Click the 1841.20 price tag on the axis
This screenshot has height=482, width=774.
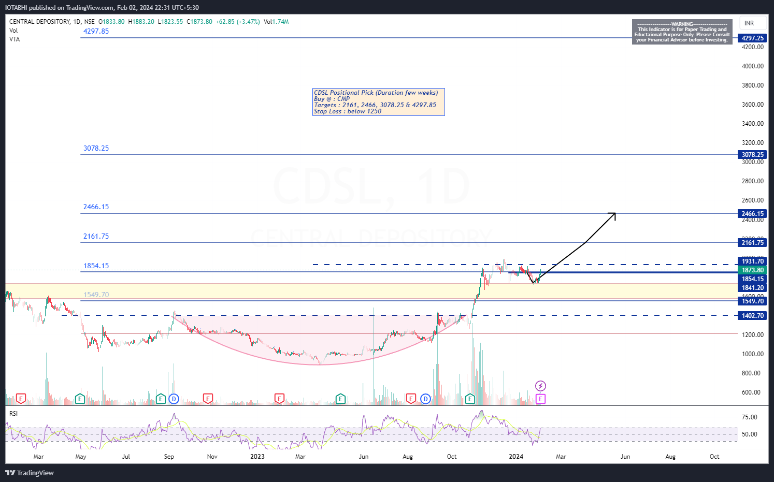coord(752,288)
